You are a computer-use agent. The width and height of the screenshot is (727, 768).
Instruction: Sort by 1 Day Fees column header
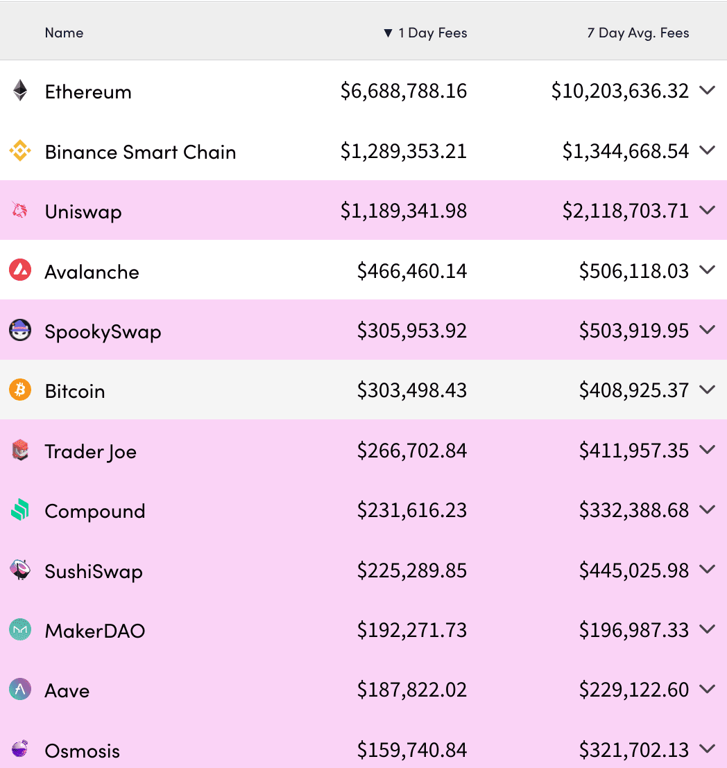[x=425, y=33]
